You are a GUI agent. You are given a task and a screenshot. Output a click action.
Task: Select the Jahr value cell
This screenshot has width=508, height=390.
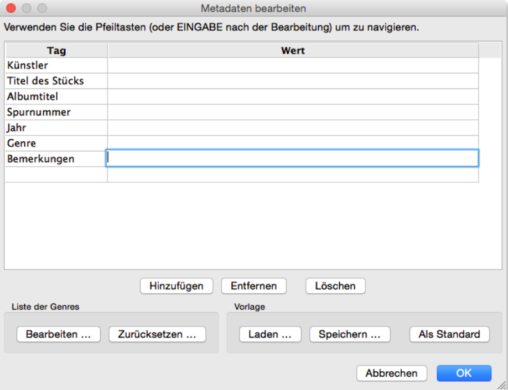(293, 128)
